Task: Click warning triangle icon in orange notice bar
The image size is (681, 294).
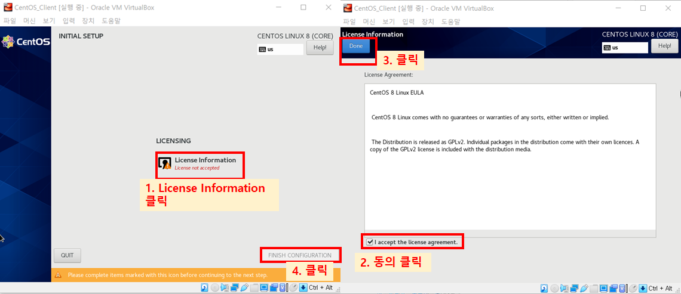Action: click(x=59, y=275)
